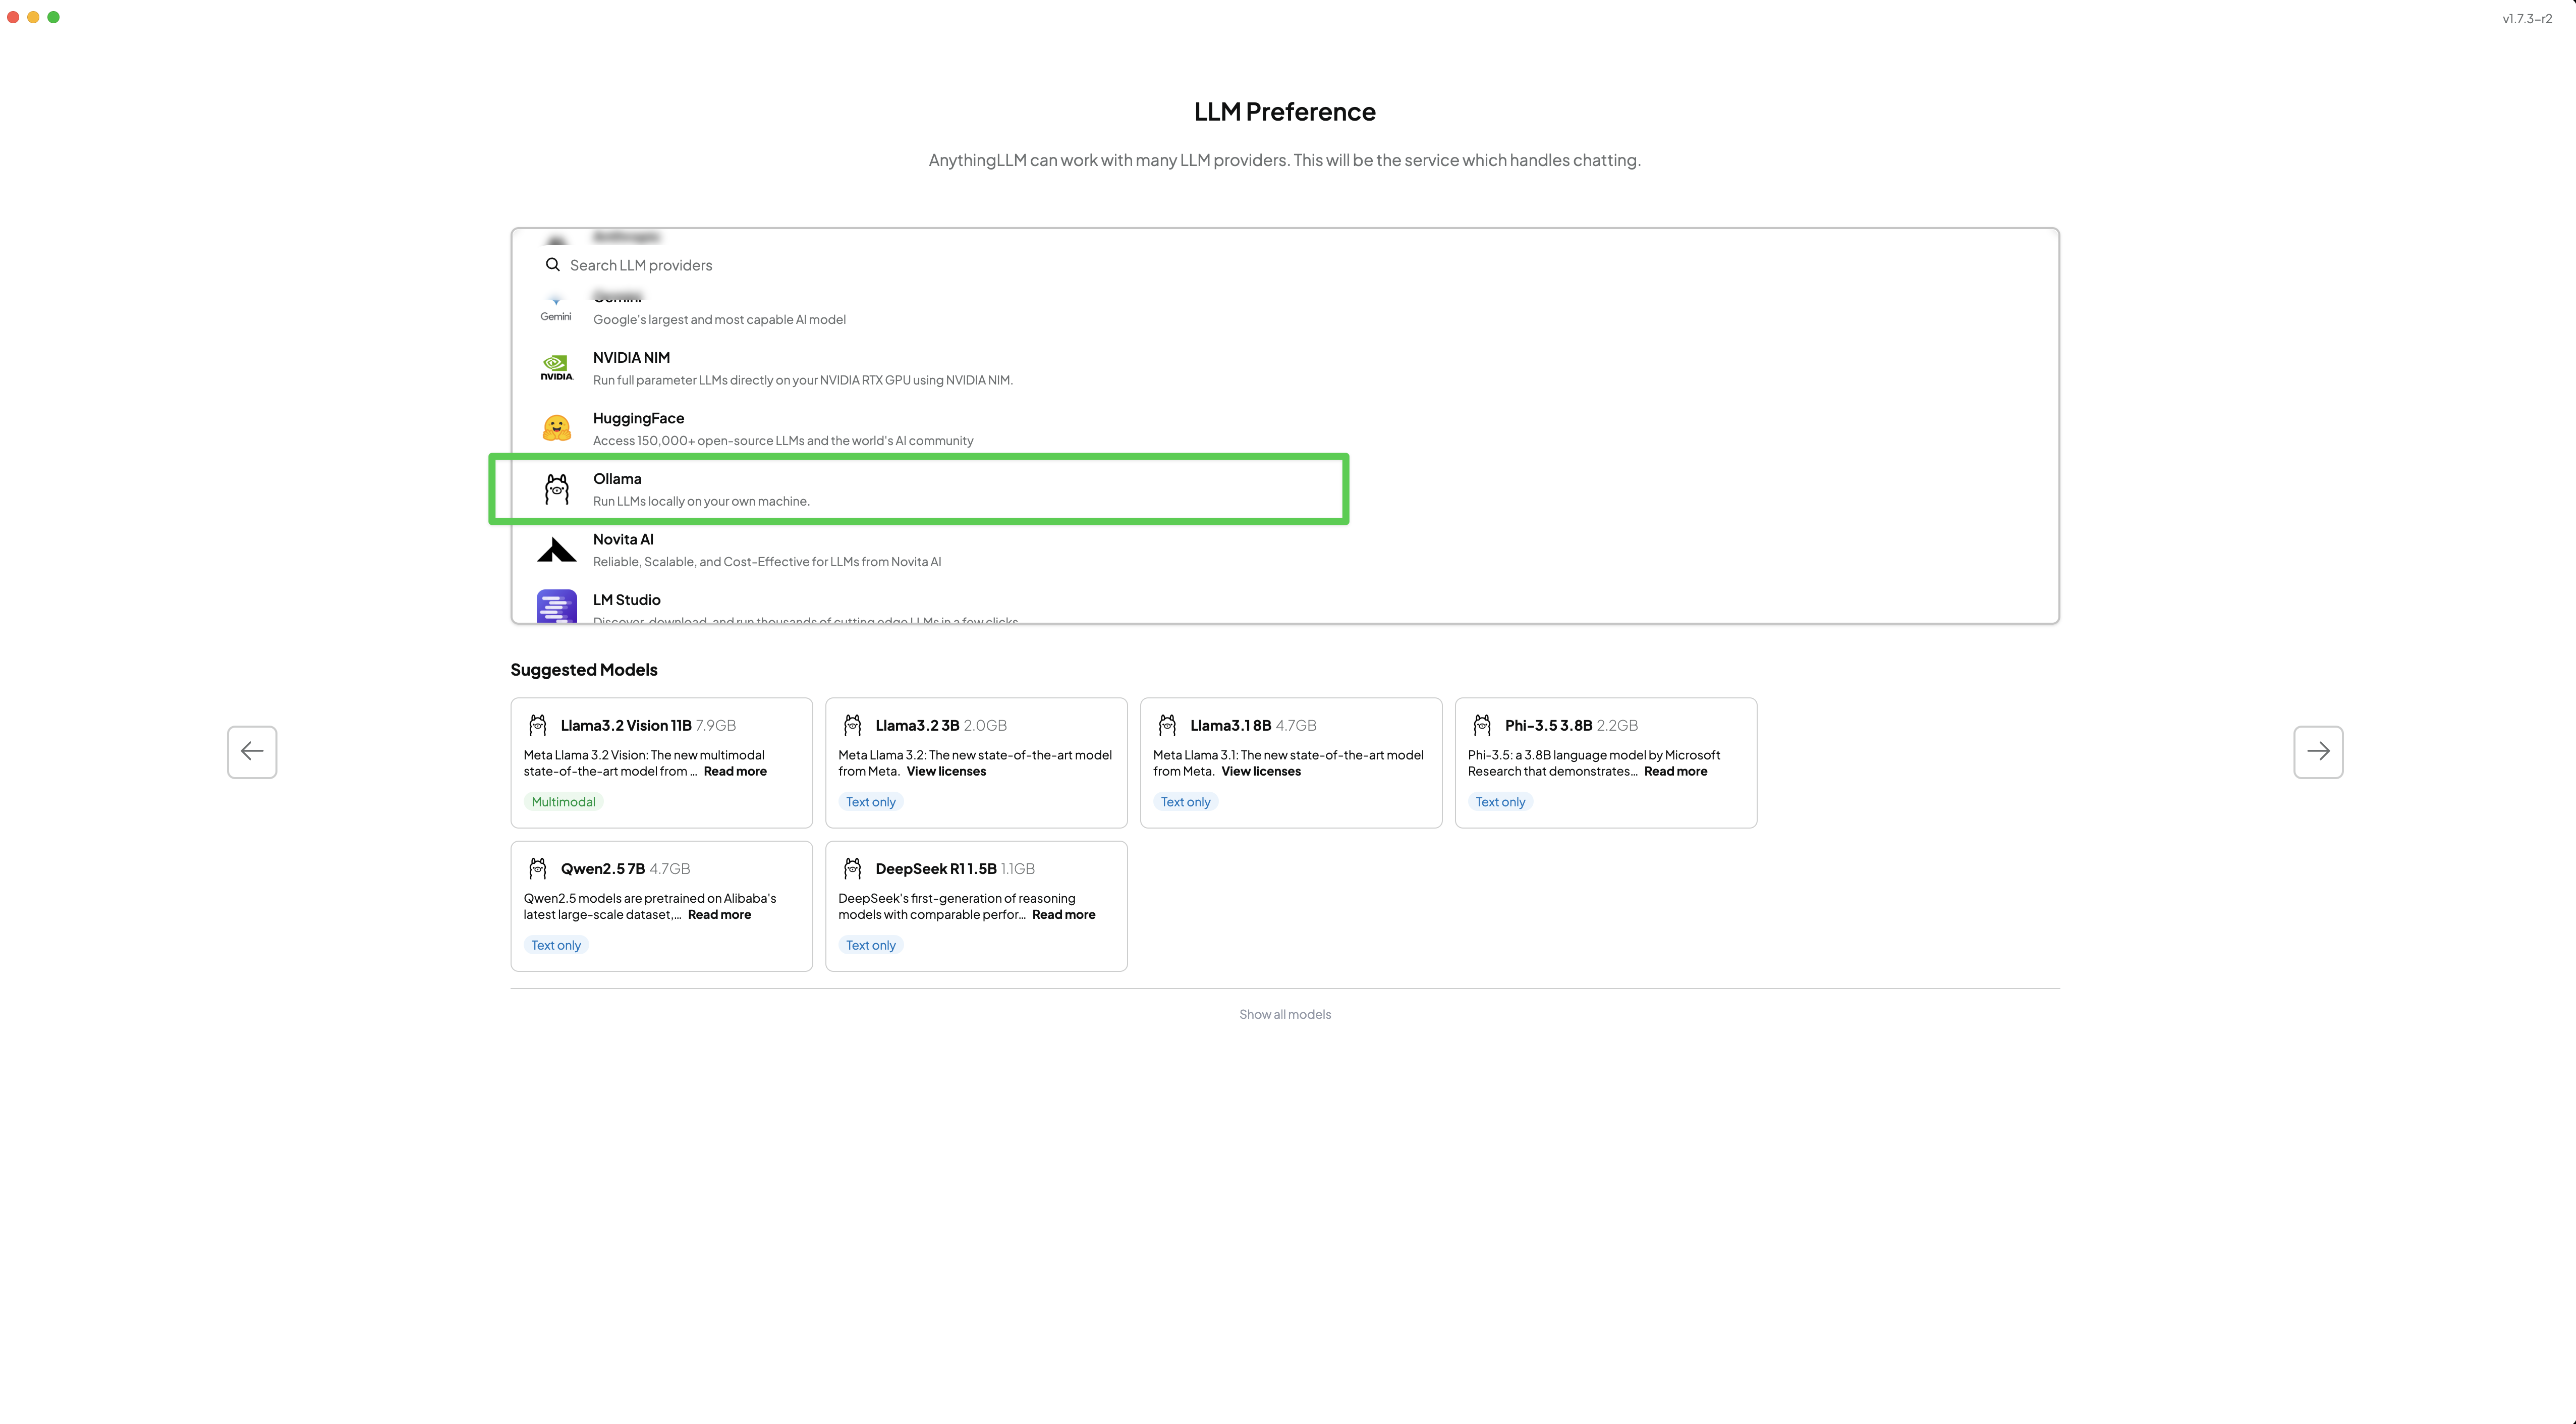
Task: Click the HuggingFace emoji icon
Action: [556, 429]
